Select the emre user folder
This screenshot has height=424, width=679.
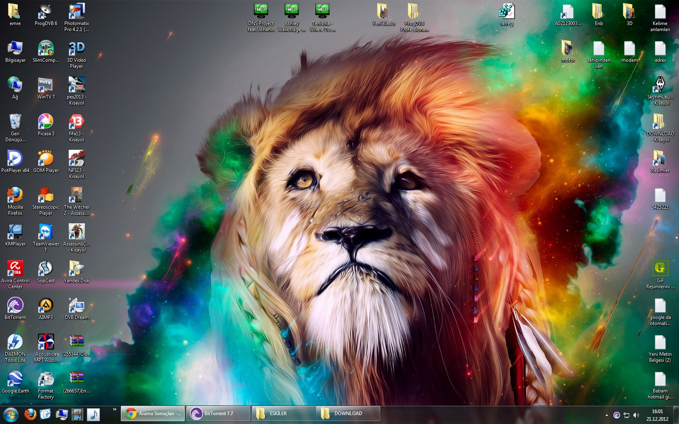coord(15,15)
